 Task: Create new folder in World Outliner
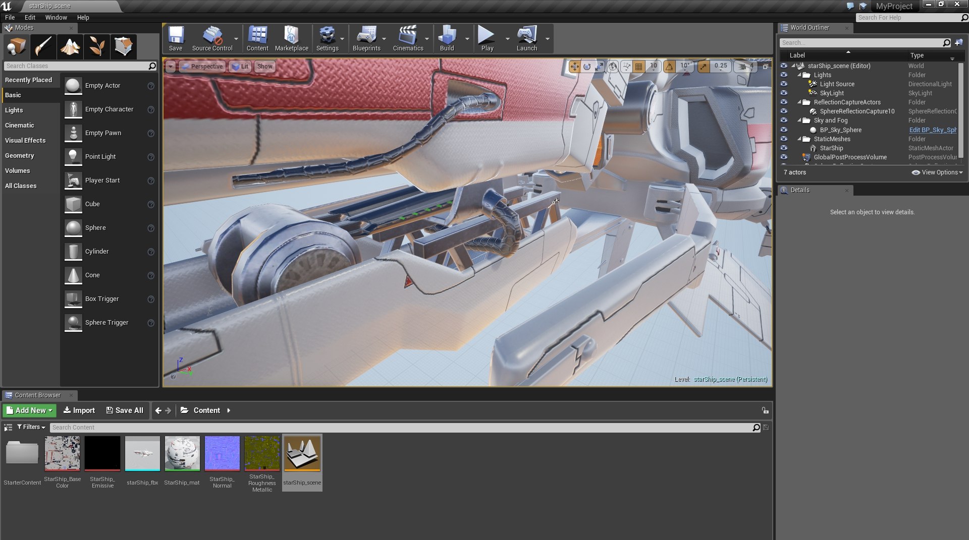[959, 43]
